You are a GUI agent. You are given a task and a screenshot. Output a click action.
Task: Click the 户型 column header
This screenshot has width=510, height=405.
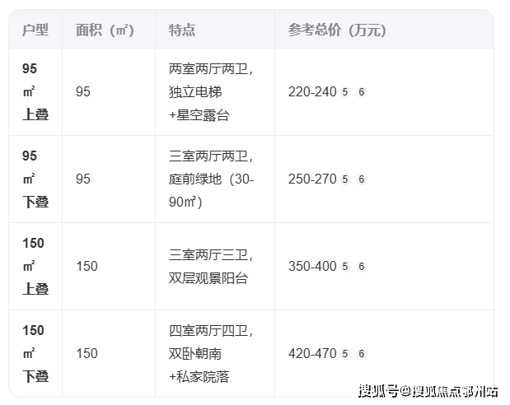(35, 30)
